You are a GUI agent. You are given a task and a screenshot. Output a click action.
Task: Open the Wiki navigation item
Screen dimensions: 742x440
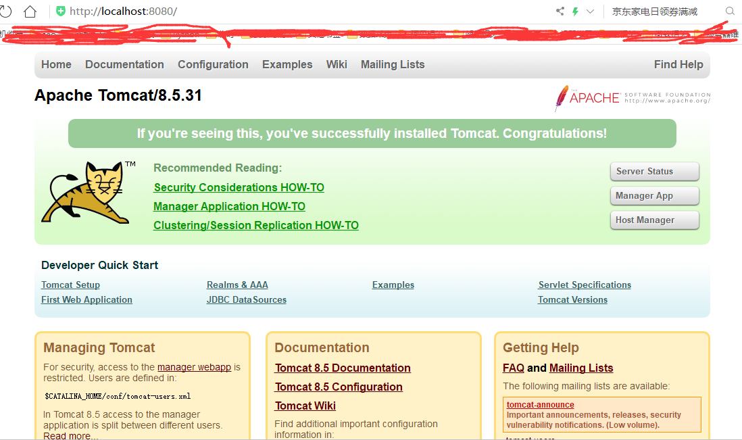pos(337,64)
